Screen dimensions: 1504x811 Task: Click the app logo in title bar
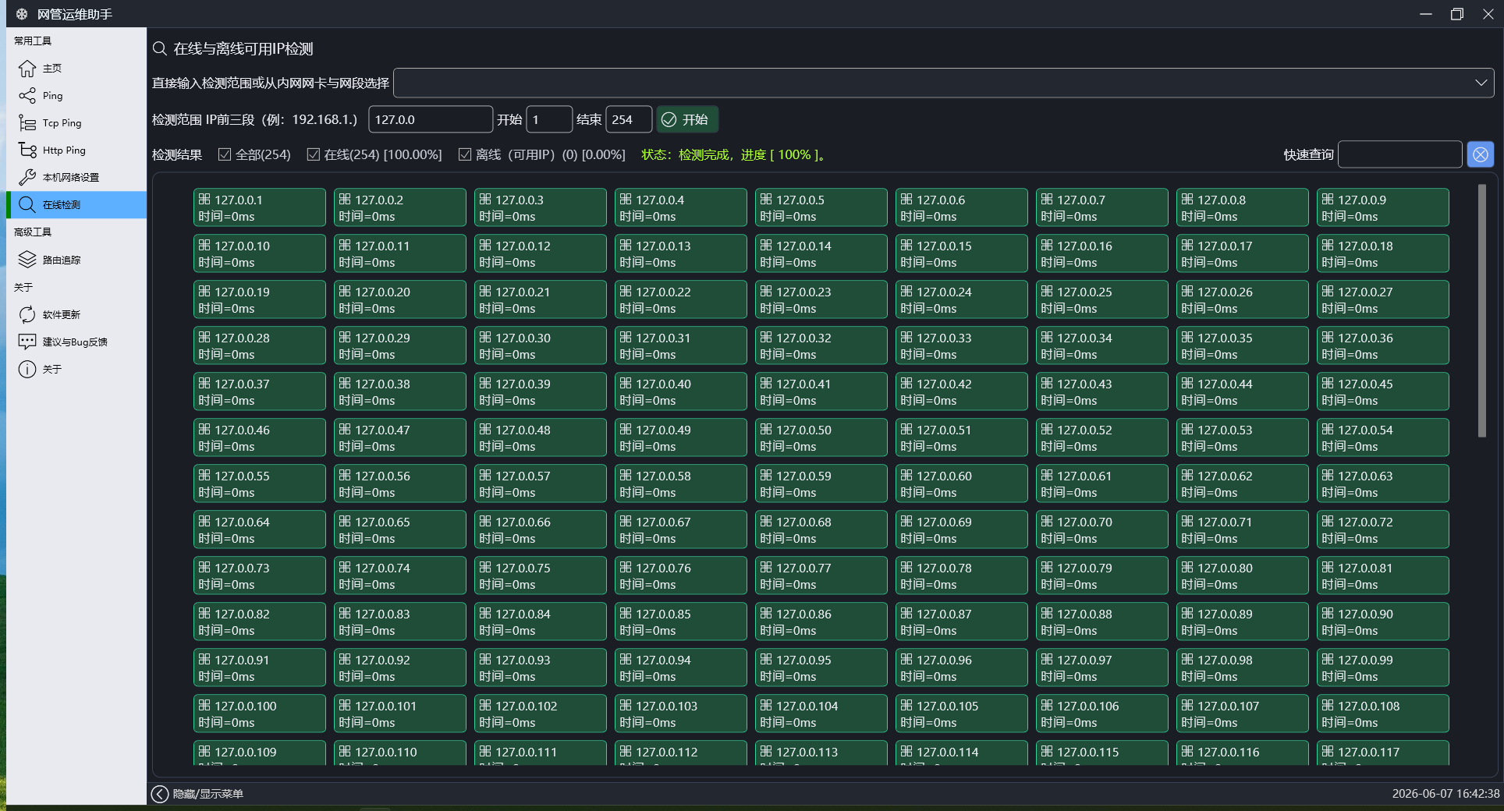(22, 14)
